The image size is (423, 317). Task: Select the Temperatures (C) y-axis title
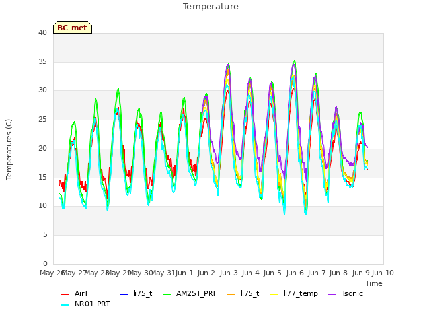(x=9, y=150)
